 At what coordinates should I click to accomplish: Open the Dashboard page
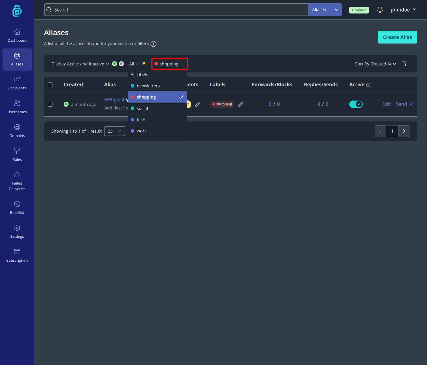point(17,36)
